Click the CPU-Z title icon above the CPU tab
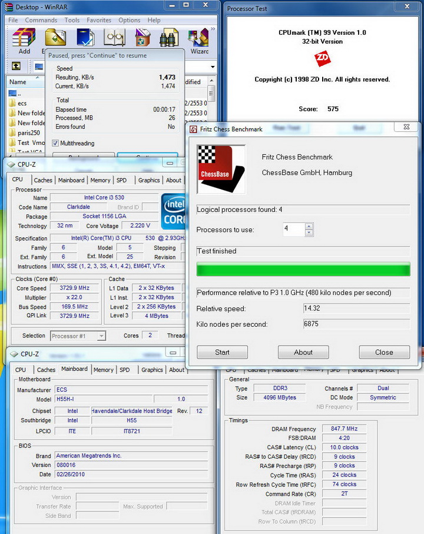The image size is (424, 534). coord(11,164)
